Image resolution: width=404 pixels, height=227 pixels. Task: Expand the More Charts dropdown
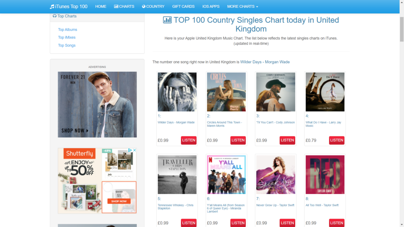(243, 6)
